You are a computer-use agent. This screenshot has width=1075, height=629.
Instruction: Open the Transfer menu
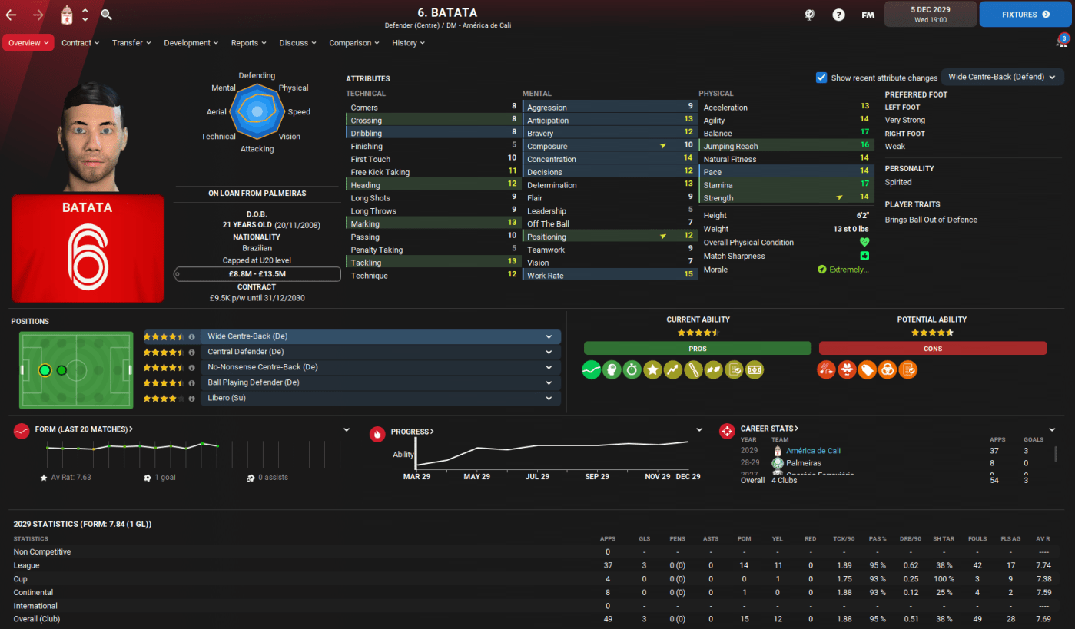[x=131, y=43]
